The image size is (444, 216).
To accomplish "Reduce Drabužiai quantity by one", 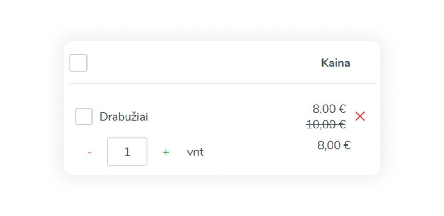I will [89, 152].
